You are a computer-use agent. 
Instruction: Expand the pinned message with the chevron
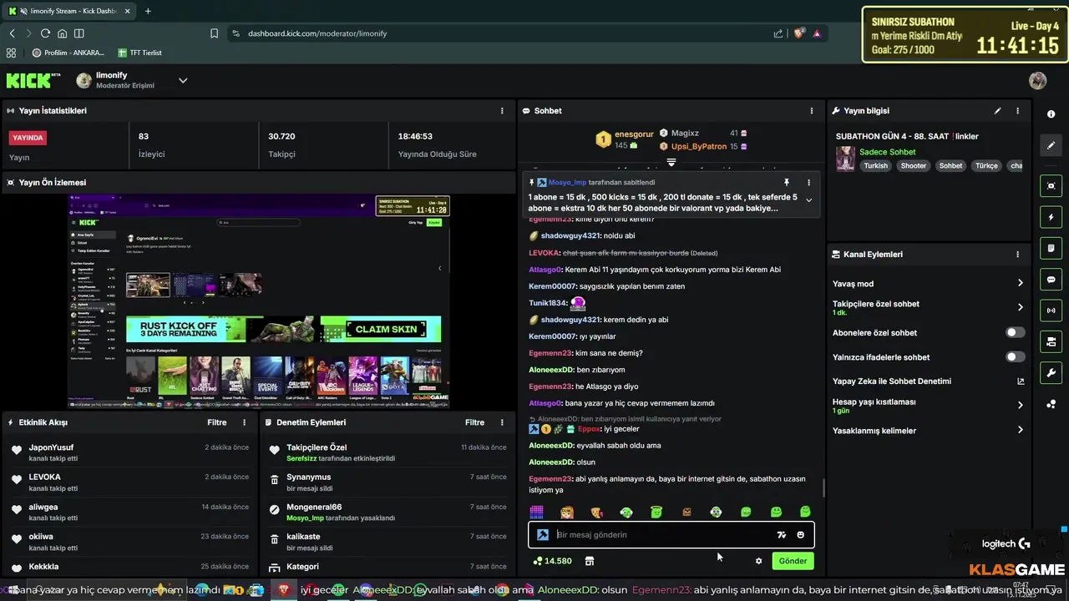pyautogui.click(x=807, y=199)
